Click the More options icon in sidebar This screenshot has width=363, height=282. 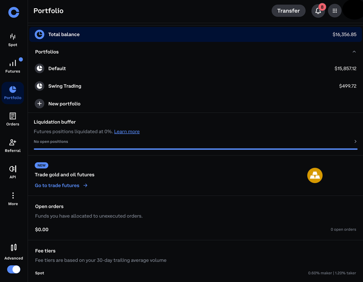pyautogui.click(x=12, y=196)
